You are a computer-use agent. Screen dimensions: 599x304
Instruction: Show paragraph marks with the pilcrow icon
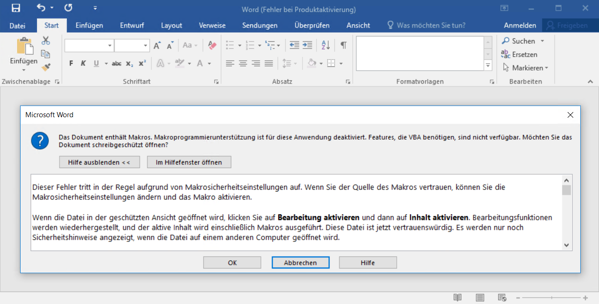tap(344, 45)
